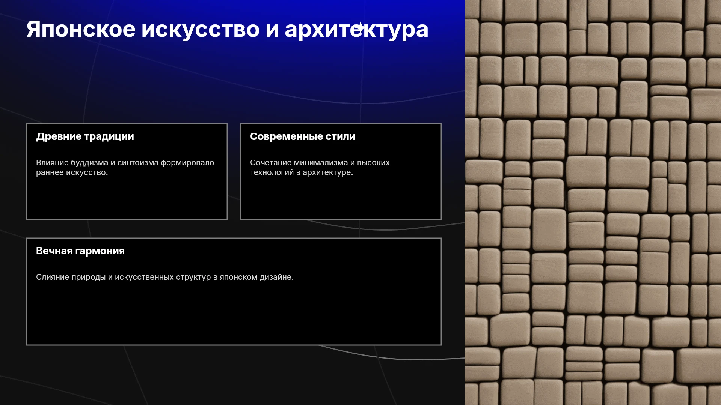Select the beige stone tile image

593,202
